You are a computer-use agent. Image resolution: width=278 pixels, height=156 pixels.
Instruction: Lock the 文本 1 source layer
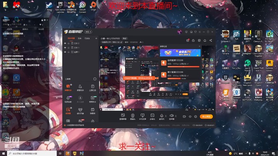pyautogui.click(x=69, y=47)
